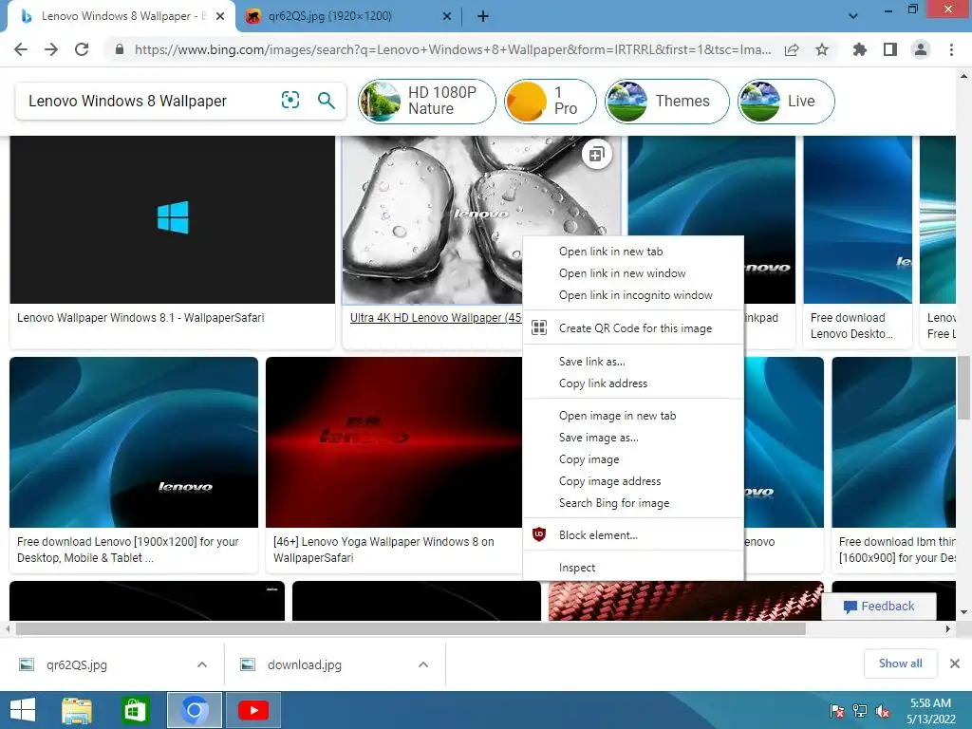
Task: Choose Copy image address
Action: (633, 481)
